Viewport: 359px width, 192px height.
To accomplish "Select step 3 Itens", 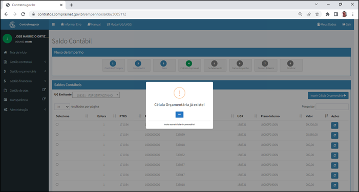I will 164,65.
